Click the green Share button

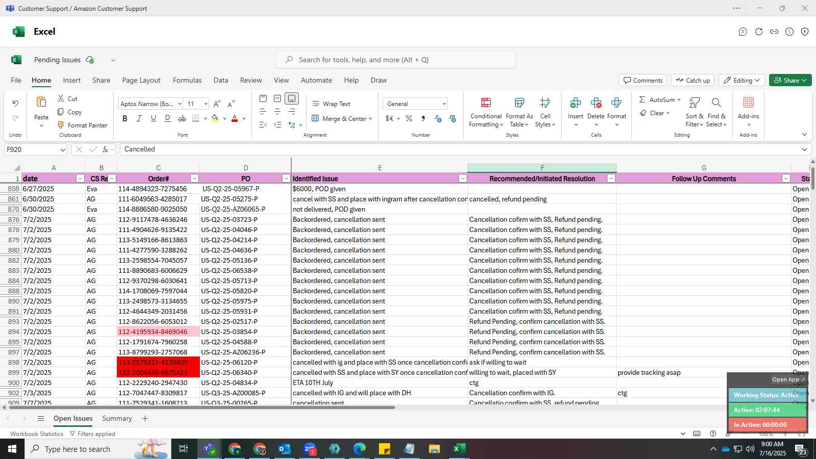790,80
